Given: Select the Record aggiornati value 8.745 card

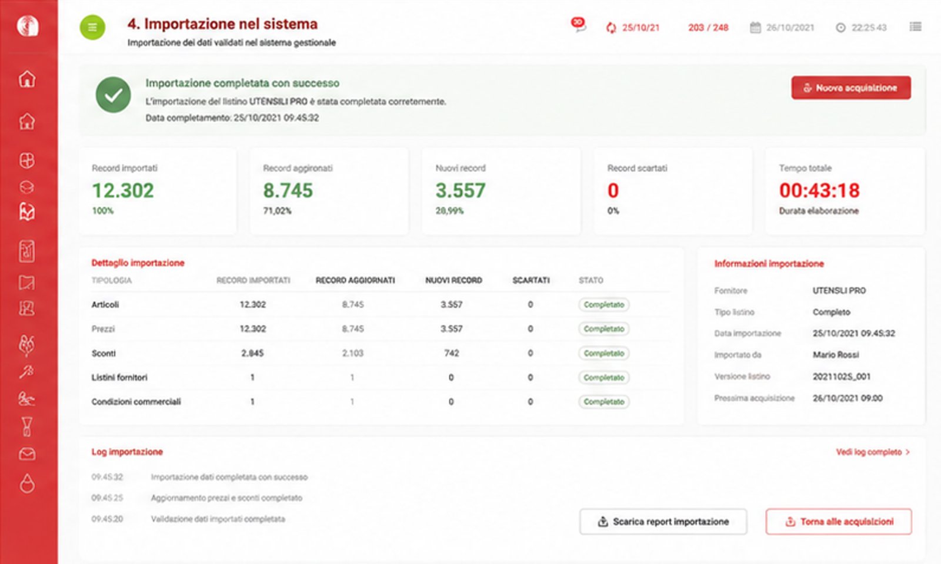Looking at the screenshot, I should pos(329,191).
